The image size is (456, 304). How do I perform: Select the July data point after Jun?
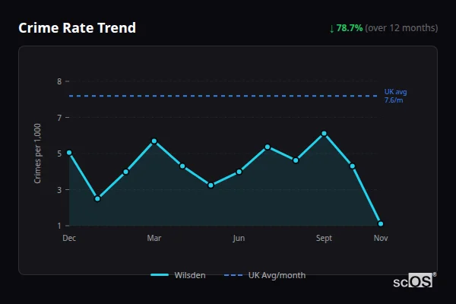[268, 147]
